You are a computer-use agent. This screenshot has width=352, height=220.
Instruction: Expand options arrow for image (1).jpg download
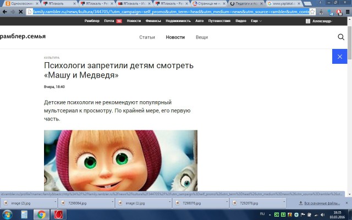(x=169, y=202)
